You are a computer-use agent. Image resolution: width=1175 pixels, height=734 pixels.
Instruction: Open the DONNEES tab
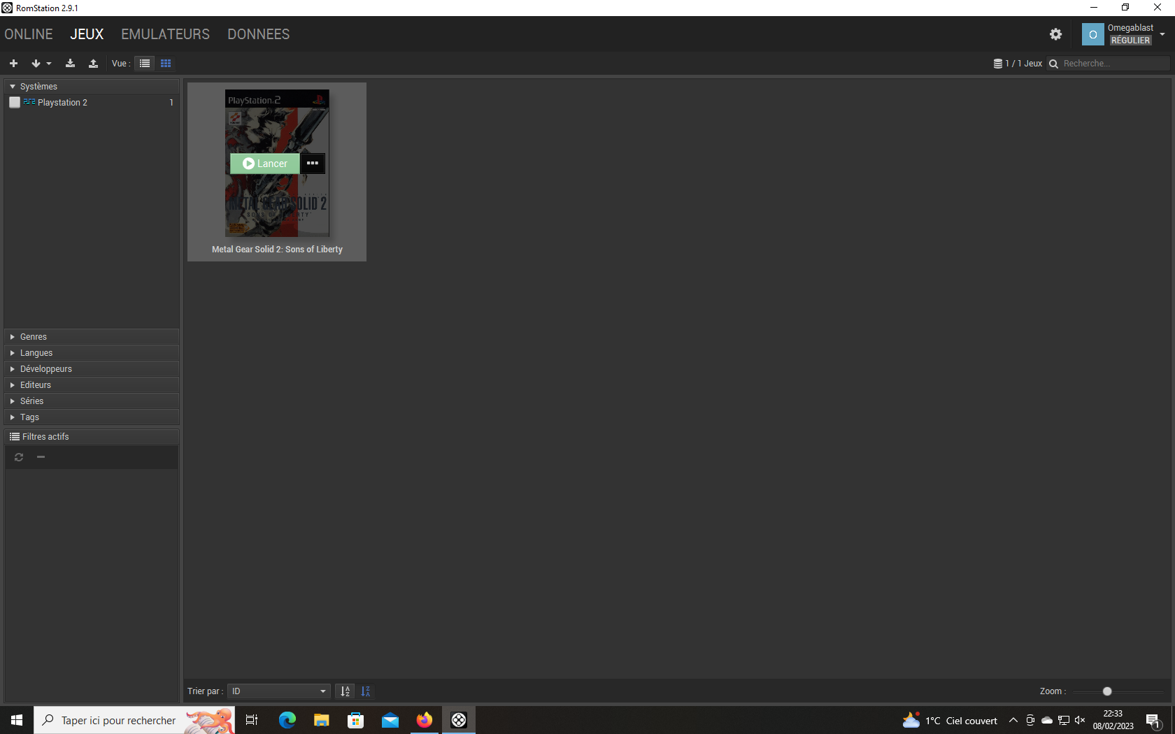point(258,34)
